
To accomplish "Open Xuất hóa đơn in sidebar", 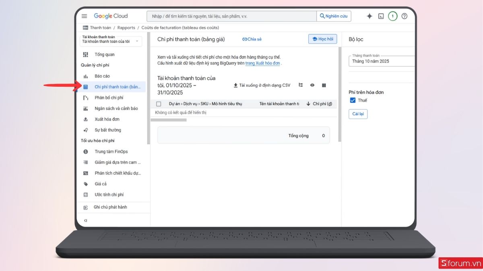I will pos(107,119).
